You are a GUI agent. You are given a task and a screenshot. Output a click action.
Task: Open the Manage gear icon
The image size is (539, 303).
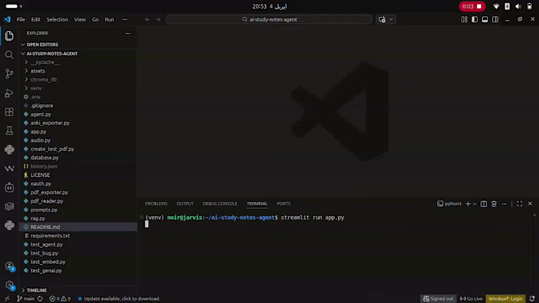[x=9, y=285]
